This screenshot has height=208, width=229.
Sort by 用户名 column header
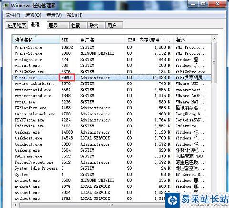pos(101,40)
